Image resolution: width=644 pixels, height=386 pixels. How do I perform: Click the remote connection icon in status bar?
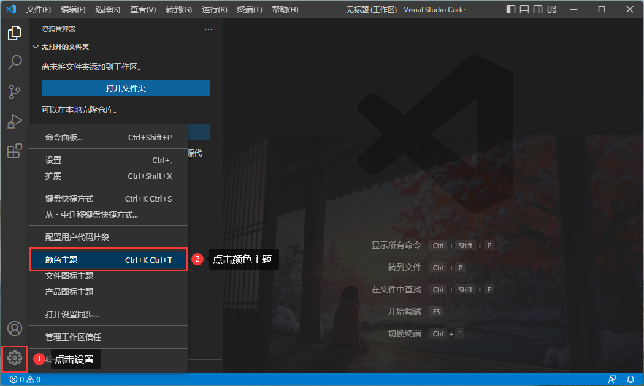pyautogui.click(x=612, y=379)
